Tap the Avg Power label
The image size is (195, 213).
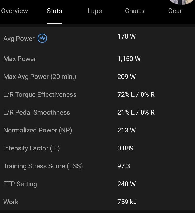click(19, 39)
